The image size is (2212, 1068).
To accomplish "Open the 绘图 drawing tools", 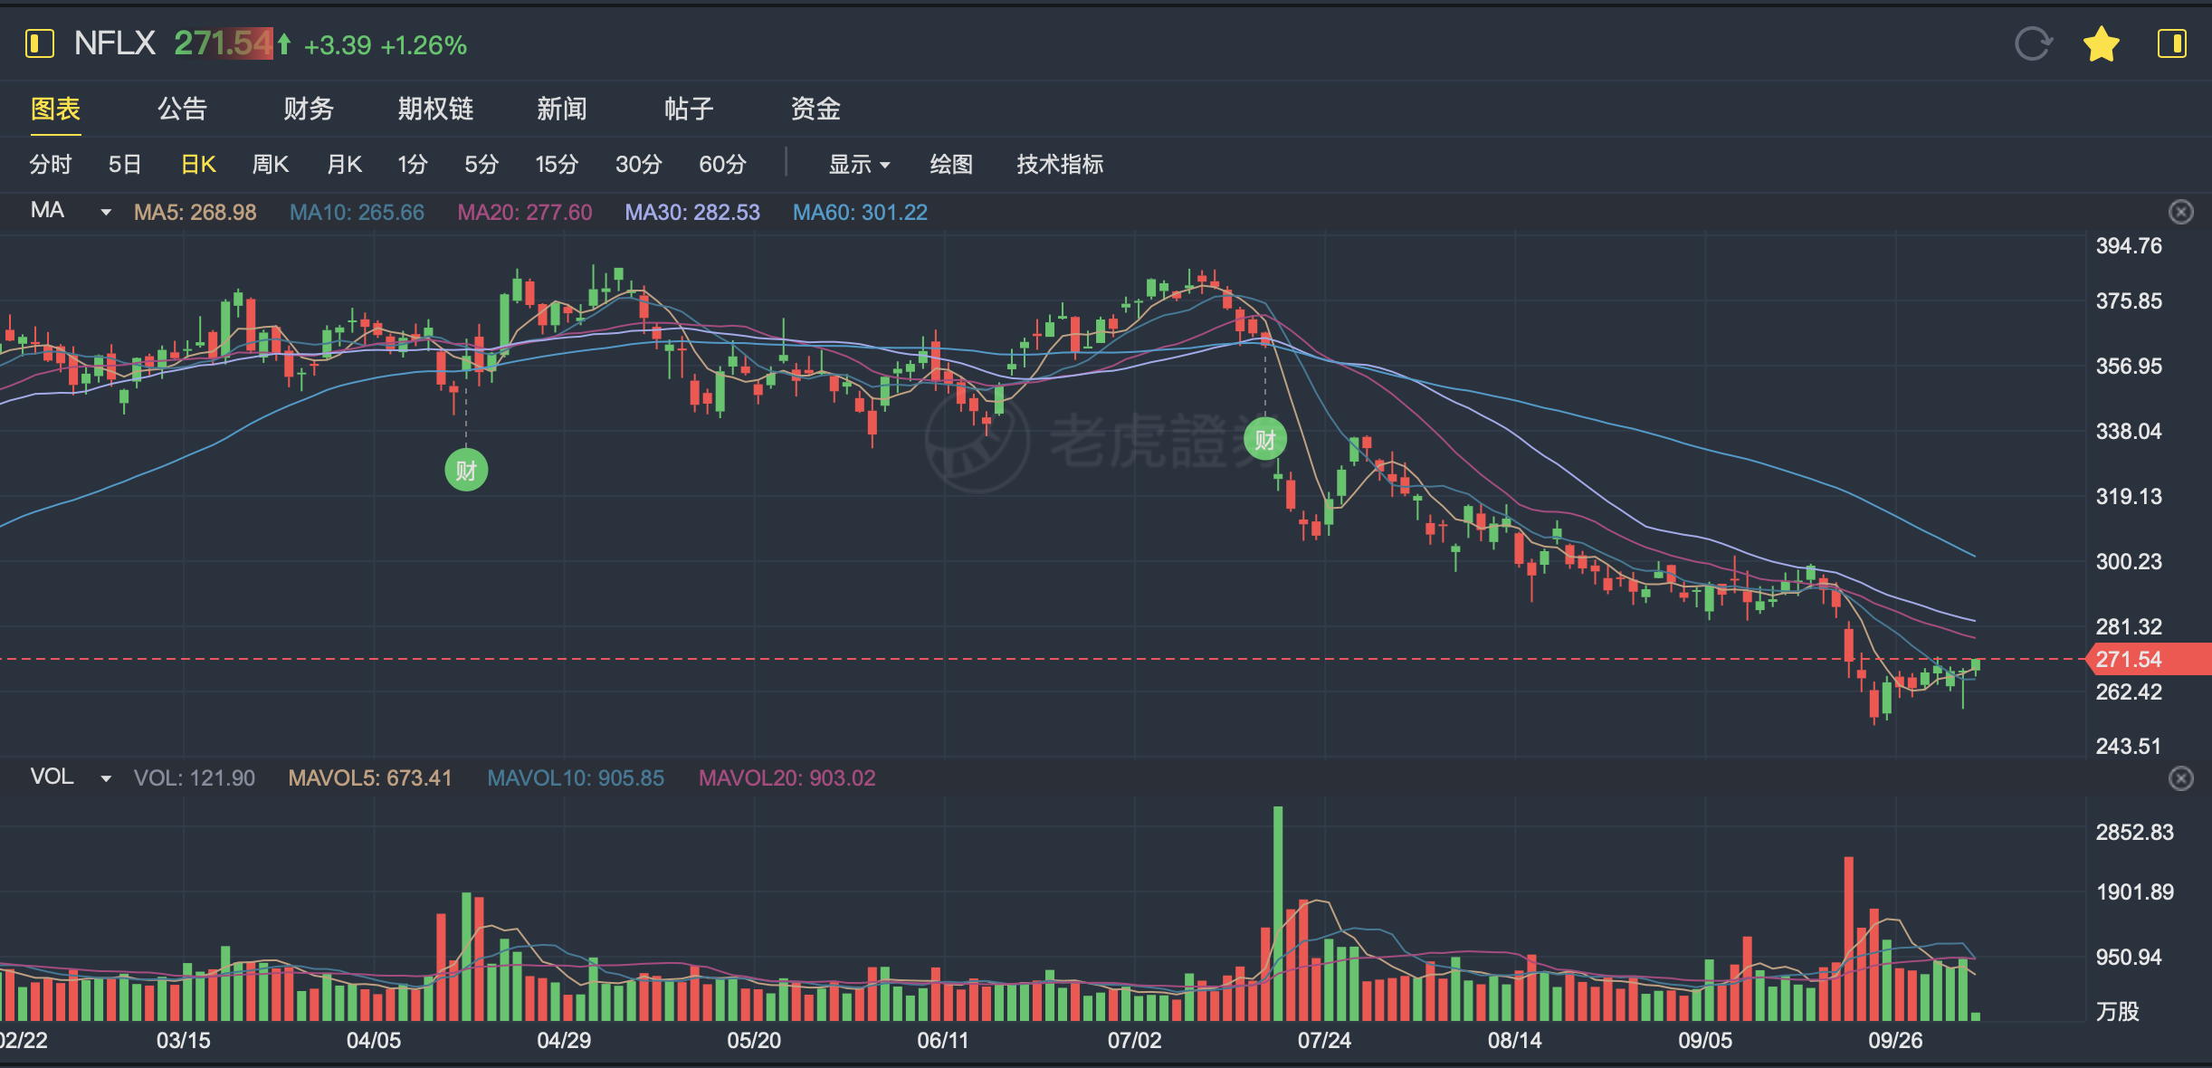I will pyautogui.click(x=951, y=164).
